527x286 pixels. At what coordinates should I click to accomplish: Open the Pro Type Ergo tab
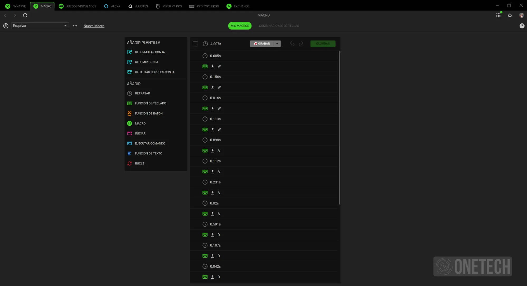(x=204, y=6)
